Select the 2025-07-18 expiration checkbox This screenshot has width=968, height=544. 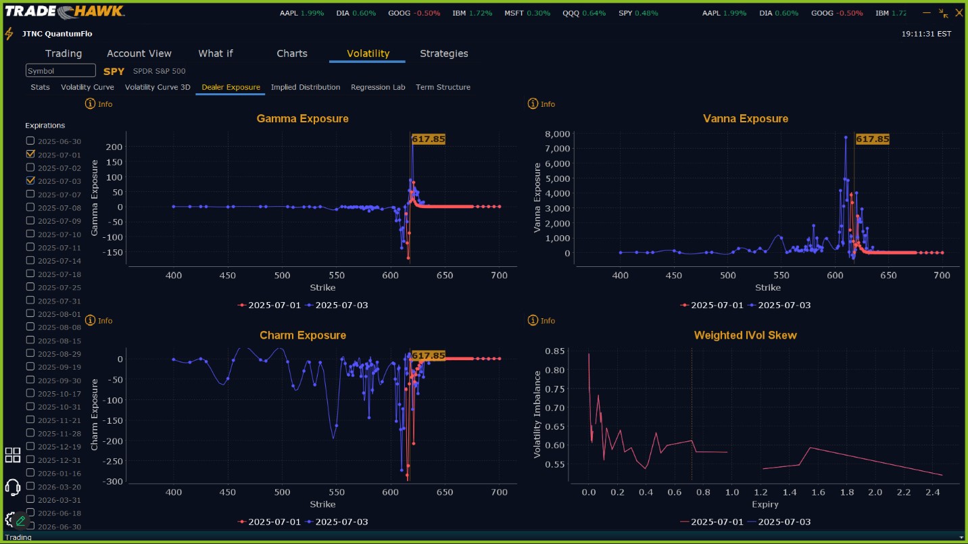(30, 274)
